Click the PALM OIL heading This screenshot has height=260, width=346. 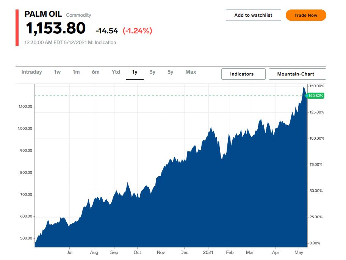tap(43, 14)
